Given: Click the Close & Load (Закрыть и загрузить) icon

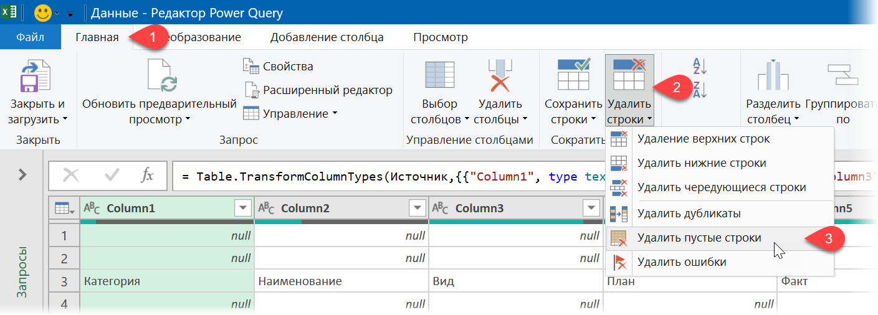Looking at the screenshot, I should tap(36, 76).
